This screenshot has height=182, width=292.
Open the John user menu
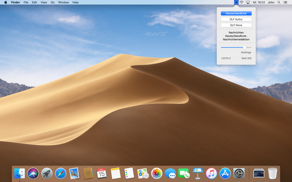coord(271,3)
